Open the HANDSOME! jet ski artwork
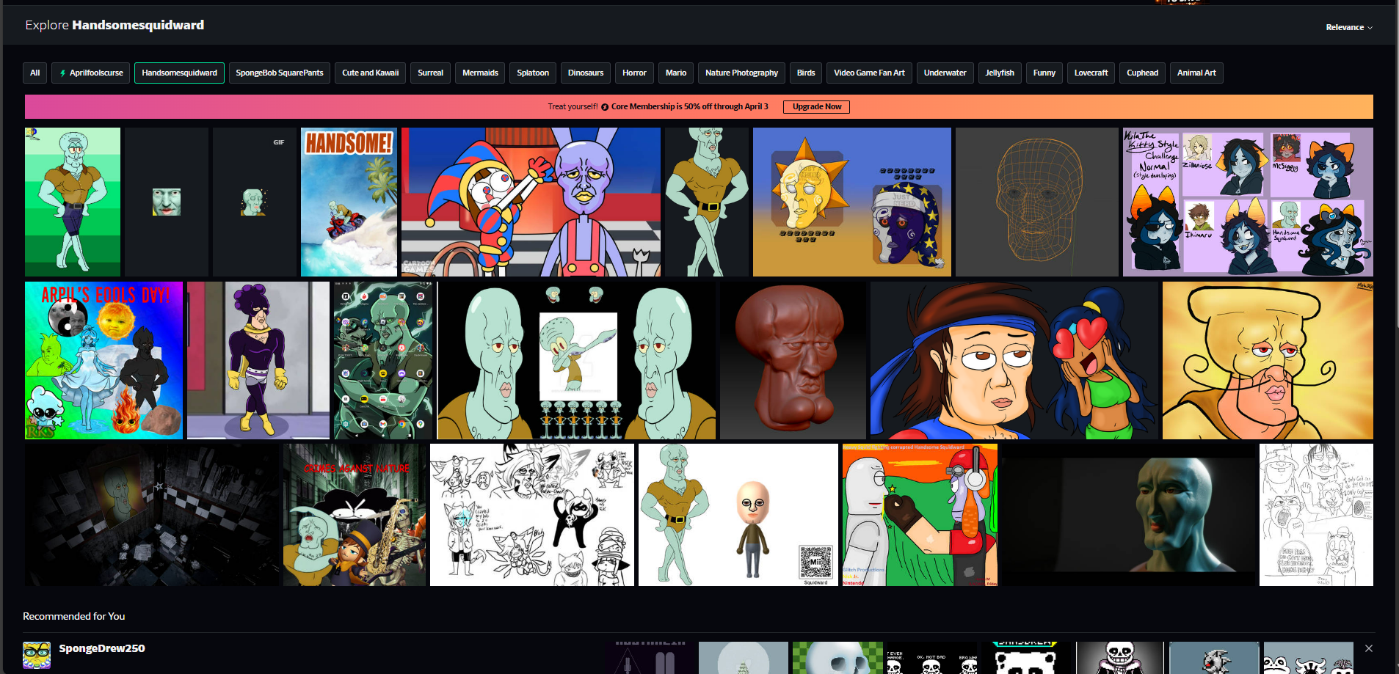This screenshot has width=1399, height=674. 349,202
